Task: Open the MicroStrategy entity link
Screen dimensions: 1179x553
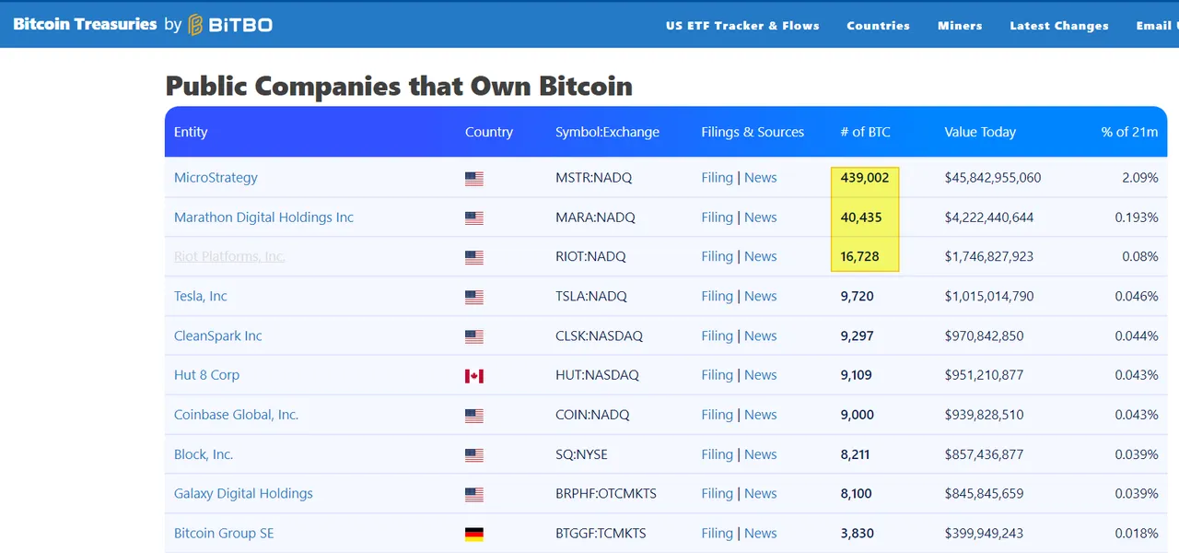Action: click(x=216, y=178)
